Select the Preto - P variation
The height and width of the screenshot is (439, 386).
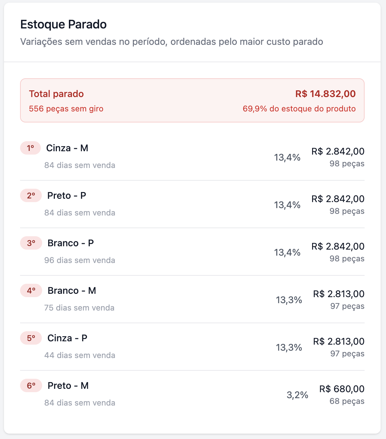tap(67, 196)
